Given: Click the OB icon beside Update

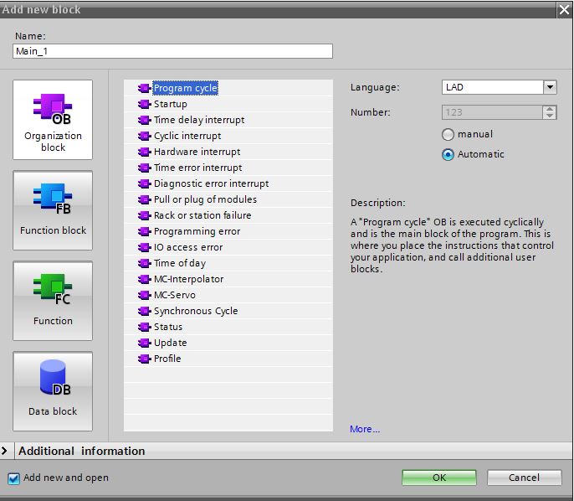Looking at the screenshot, I should click(x=144, y=343).
